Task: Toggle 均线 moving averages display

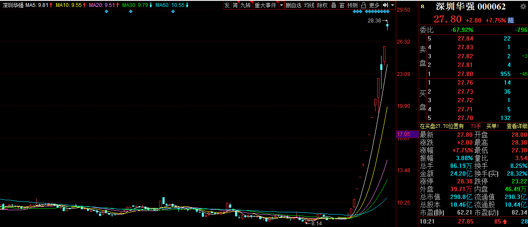Action: [x=309, y=5]
